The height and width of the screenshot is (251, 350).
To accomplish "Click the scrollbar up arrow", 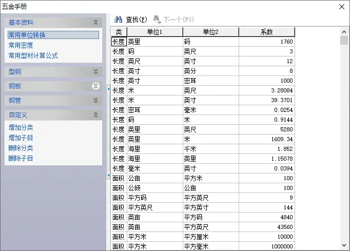I will pos(344,32).
